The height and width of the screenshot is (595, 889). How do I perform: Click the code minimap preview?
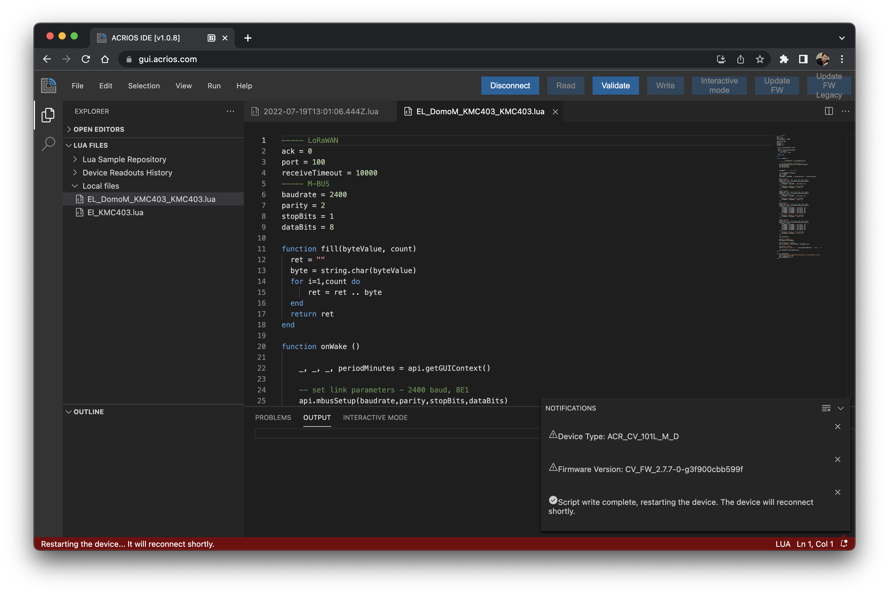(799, 197)
